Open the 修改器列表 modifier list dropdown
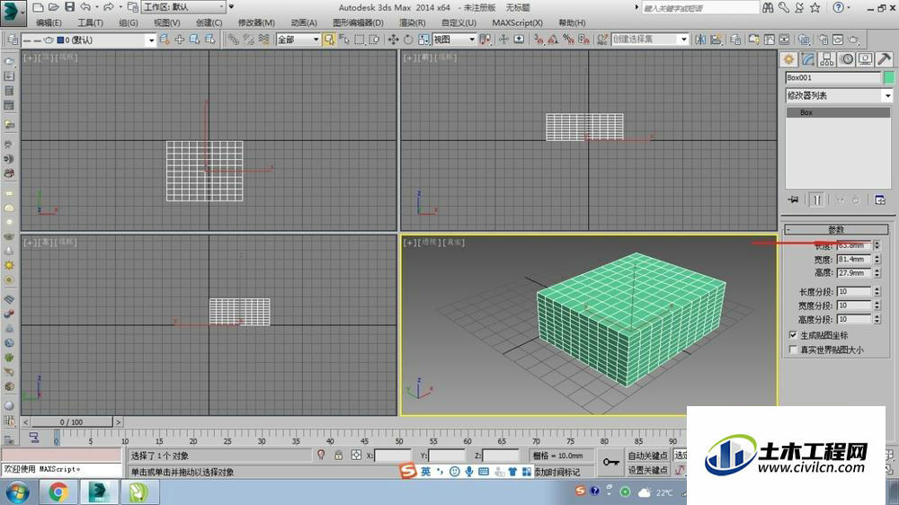The height and width of the screenshot is (505, 899). (839, 96)
